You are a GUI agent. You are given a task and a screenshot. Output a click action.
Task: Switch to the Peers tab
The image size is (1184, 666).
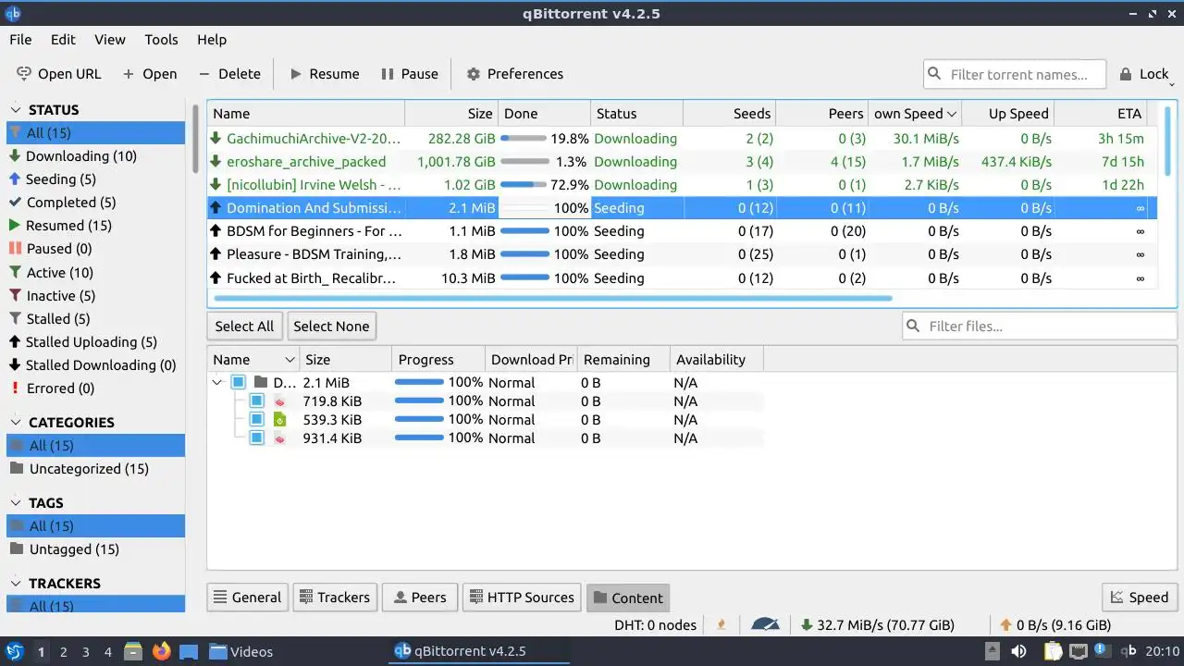[x=420, y=598]
